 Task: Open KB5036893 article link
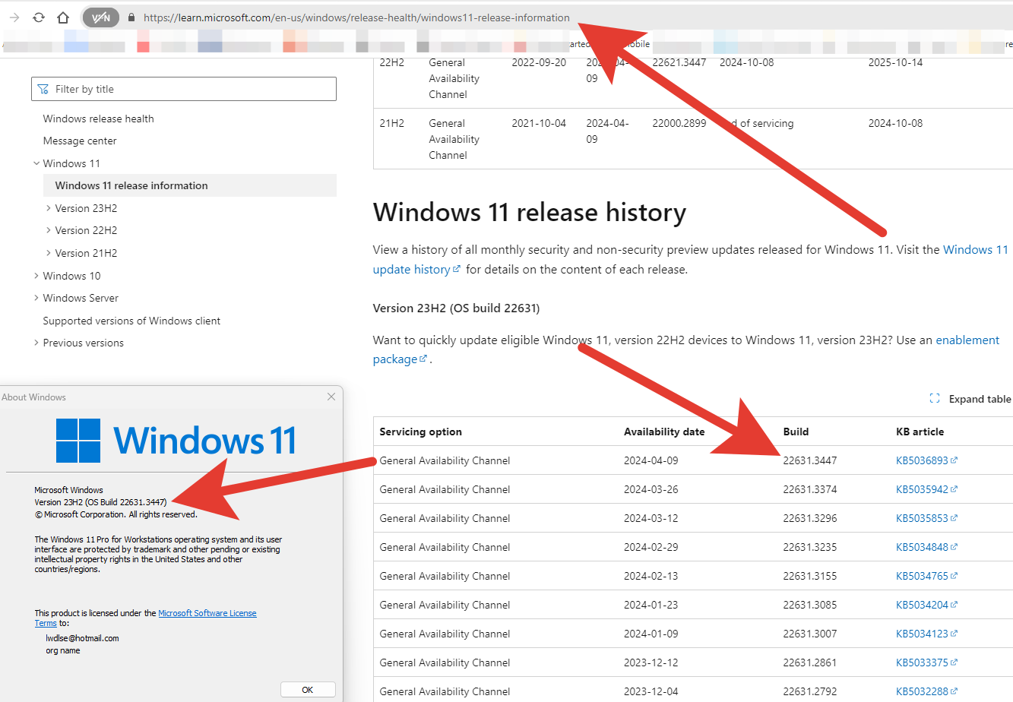926,460
